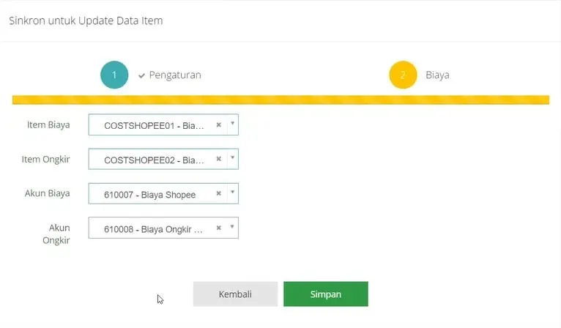Click the Akun Biaya label
The height and width of the screenshot is (328, 561).
(47, 193)
